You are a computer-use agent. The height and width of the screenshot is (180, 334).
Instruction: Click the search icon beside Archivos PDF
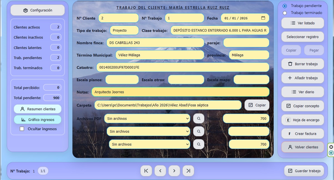point(199,119)
